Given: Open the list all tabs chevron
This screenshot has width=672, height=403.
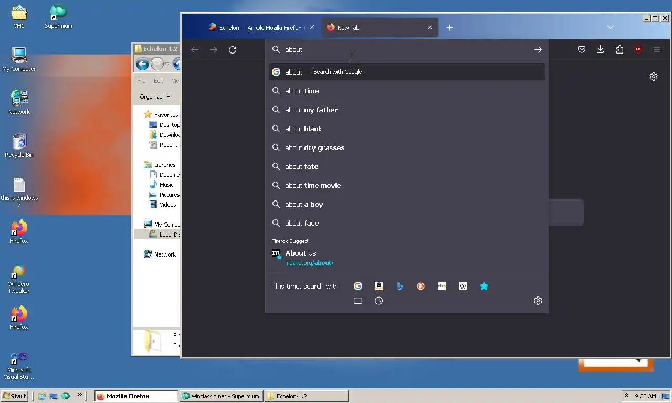Looking at the screenshot, I should 610,27.
